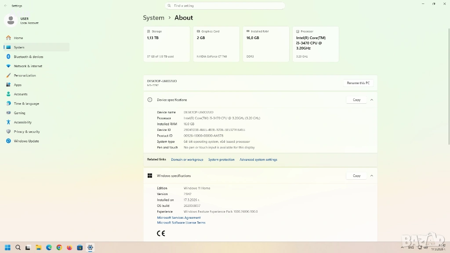The image size is (450, 253).
Task: Open the Bluetooth & devices section
Action: [x=28, y=57]
